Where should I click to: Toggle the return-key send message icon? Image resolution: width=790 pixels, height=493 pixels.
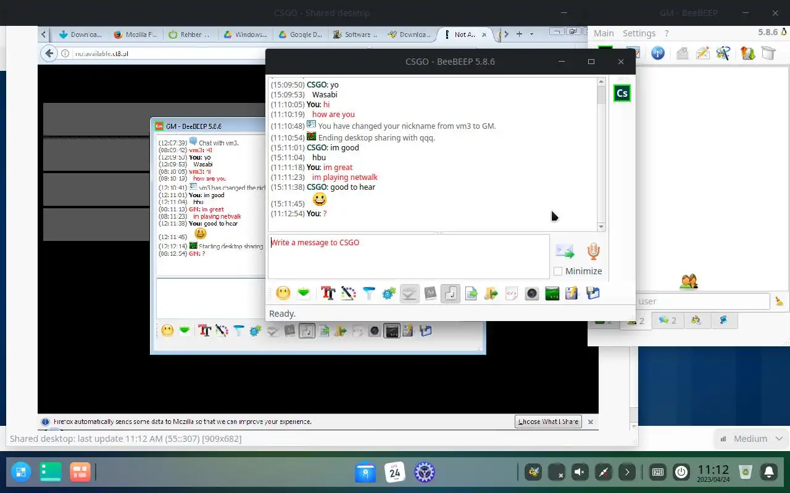[451, 293]
